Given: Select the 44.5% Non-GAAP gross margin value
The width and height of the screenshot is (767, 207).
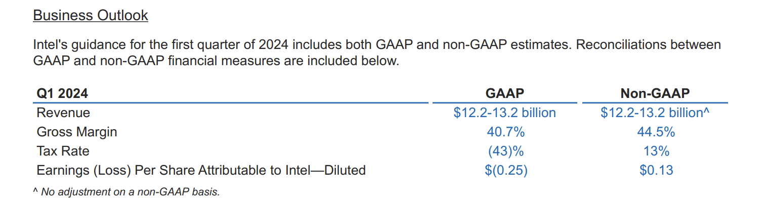Looking at the screenshot, I should 656,132.
